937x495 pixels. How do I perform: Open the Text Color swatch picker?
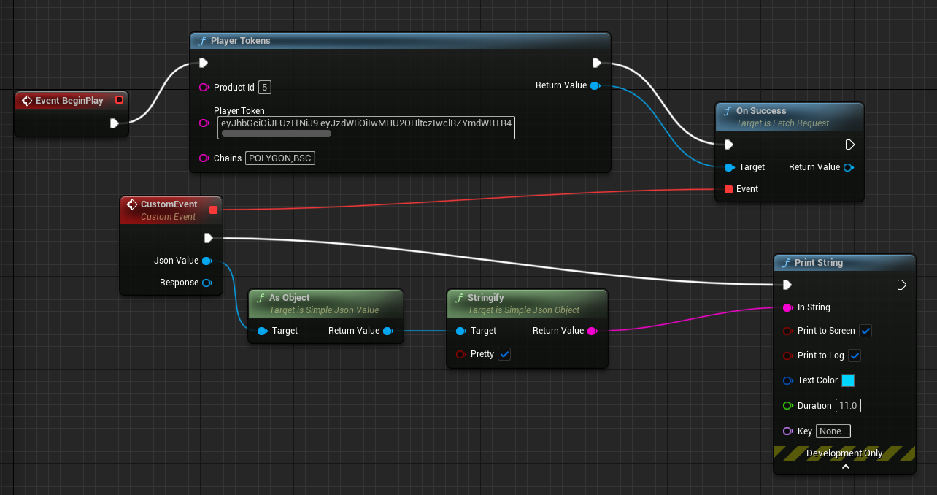[847, 380]
